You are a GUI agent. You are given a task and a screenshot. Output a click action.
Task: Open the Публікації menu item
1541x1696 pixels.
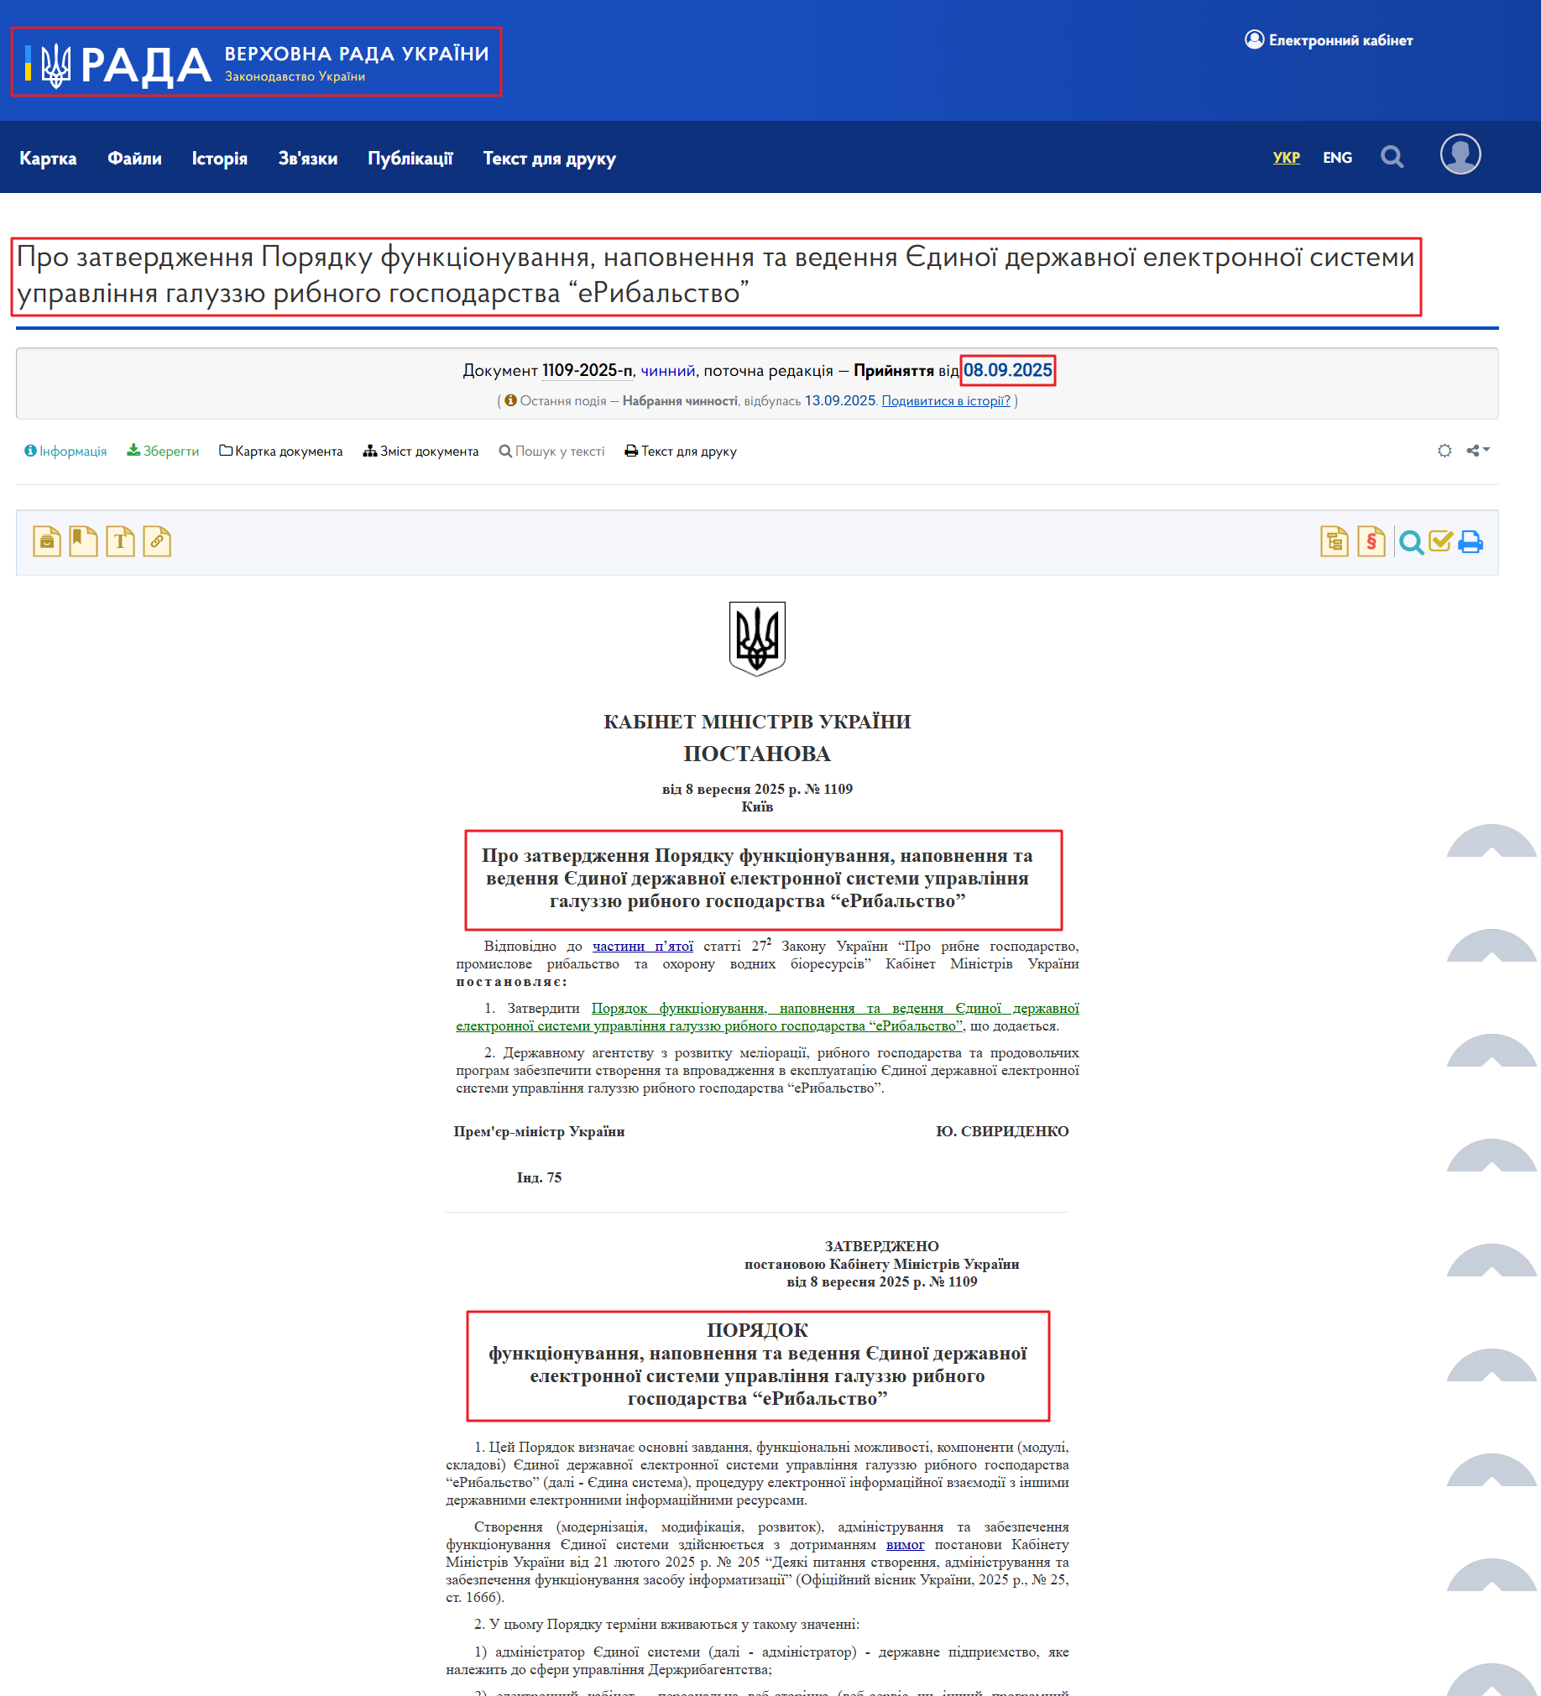[410, 158]
